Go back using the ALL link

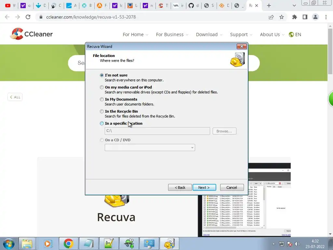[x=15, y=97]
